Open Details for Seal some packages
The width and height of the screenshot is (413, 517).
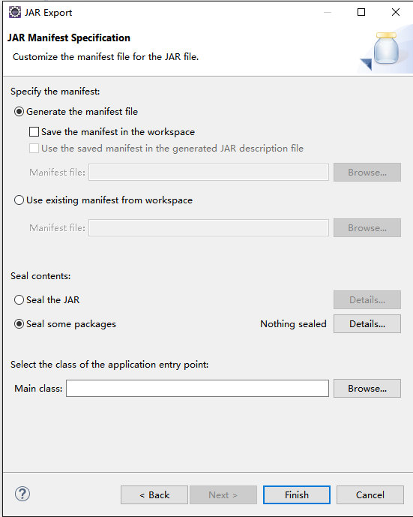coord(367,324)
